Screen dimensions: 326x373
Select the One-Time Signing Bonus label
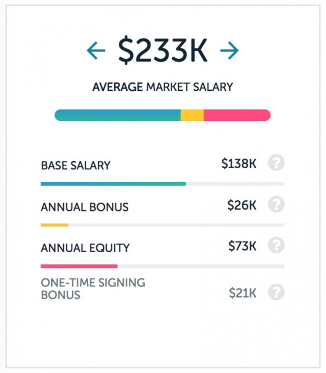pos(92,289)
